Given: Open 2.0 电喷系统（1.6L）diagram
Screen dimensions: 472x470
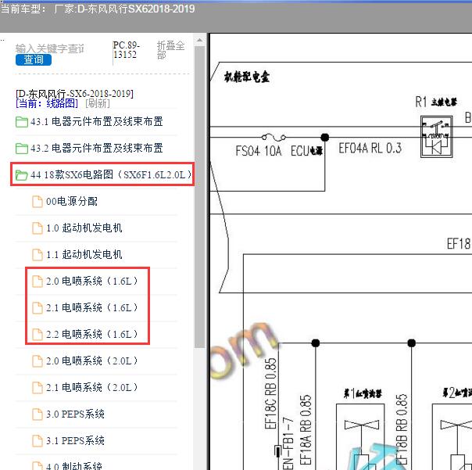Looking at the screenshot, I should (x=91, y=281).
